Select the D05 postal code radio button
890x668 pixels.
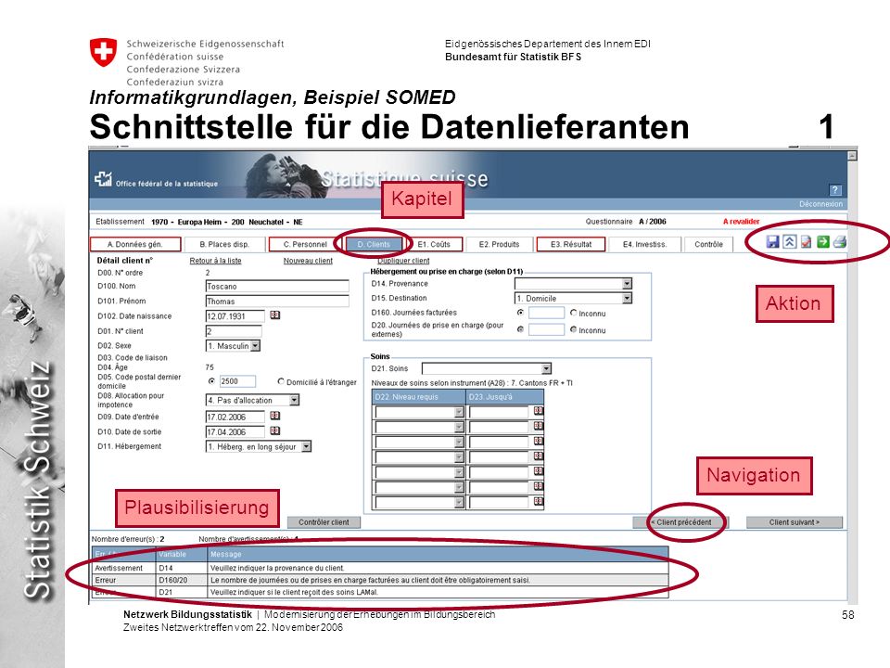[211, 381]
